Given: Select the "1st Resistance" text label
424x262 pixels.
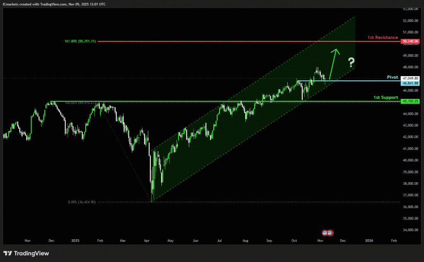Looking at the screenshot, I should tap(383, 38).
